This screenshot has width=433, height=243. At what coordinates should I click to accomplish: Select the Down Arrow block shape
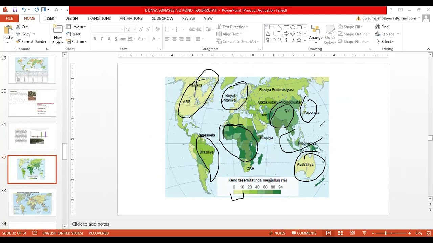point(293,34)
